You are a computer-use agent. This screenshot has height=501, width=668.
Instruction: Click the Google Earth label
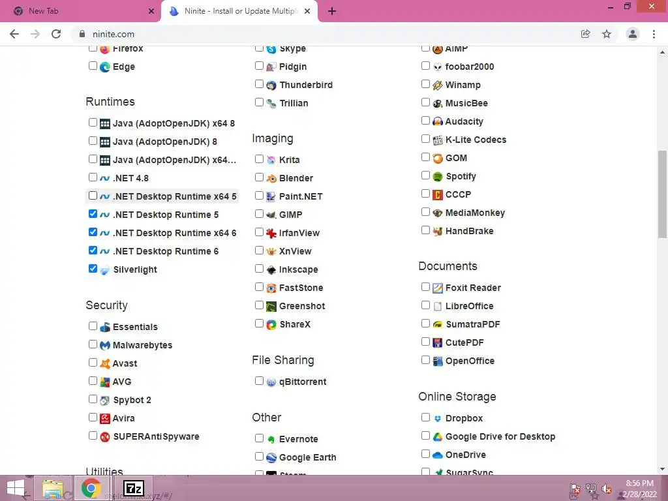click(x=307, y=457)
